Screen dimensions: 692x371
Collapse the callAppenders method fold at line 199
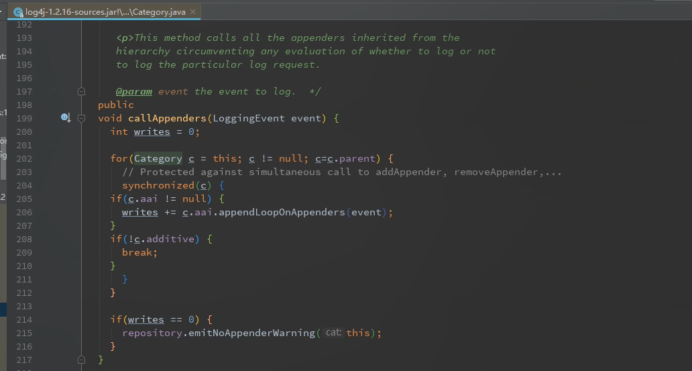[x=81, y=118]
